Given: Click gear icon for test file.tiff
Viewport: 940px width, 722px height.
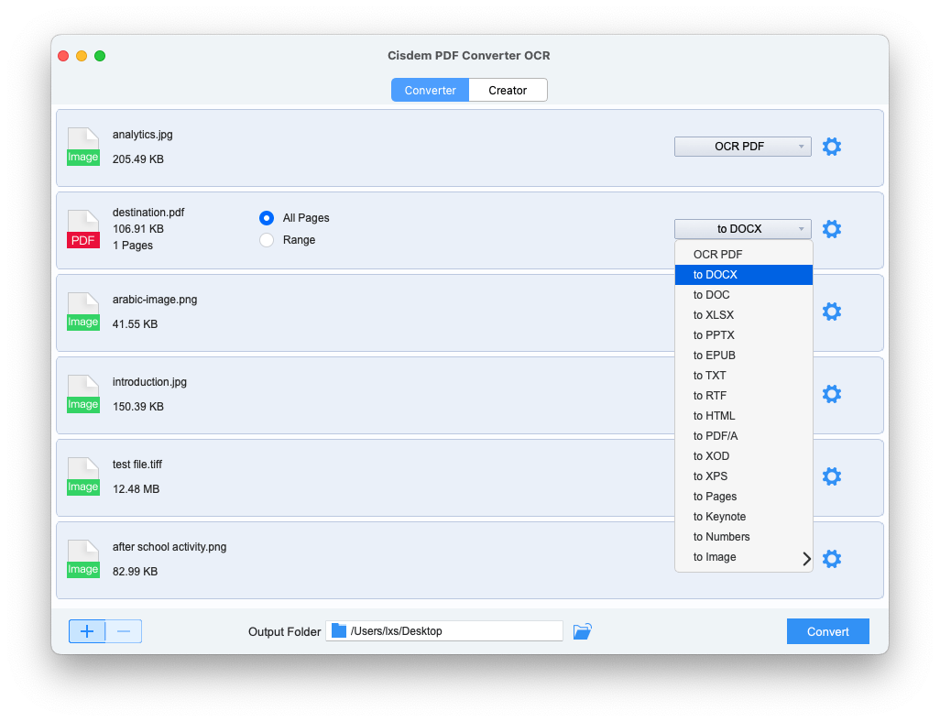Looking at the screenshot, I should 831,476.
